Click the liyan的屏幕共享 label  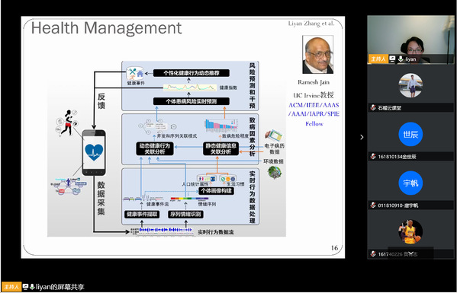pyautogui.click(x=60, y=287)
